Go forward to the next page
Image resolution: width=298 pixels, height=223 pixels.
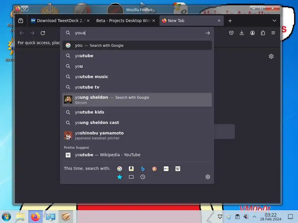pos(32,33)
